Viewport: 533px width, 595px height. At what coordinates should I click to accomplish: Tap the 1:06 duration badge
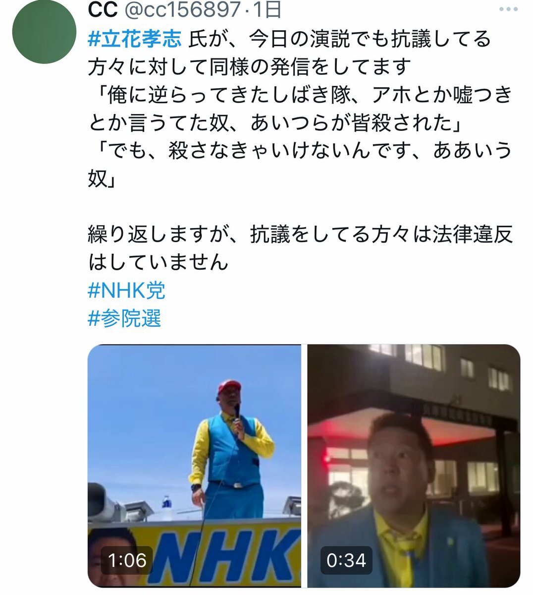tap(127, 560)
